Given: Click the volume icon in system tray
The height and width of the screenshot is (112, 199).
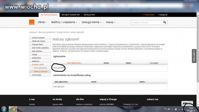Looking at the screenshot, I should tap(183, 109).
